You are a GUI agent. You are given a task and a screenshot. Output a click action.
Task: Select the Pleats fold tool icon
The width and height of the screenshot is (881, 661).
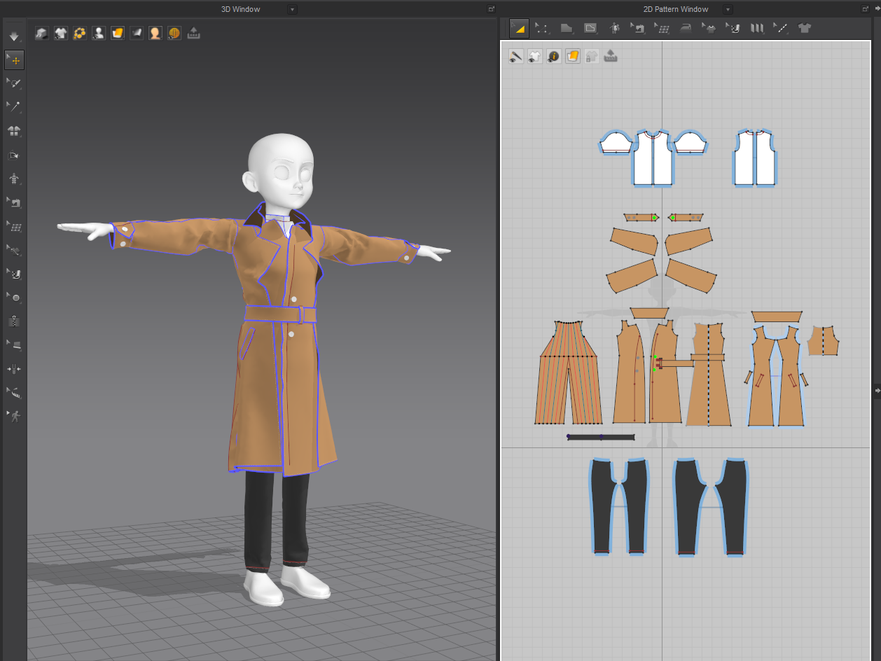(757, 28)
